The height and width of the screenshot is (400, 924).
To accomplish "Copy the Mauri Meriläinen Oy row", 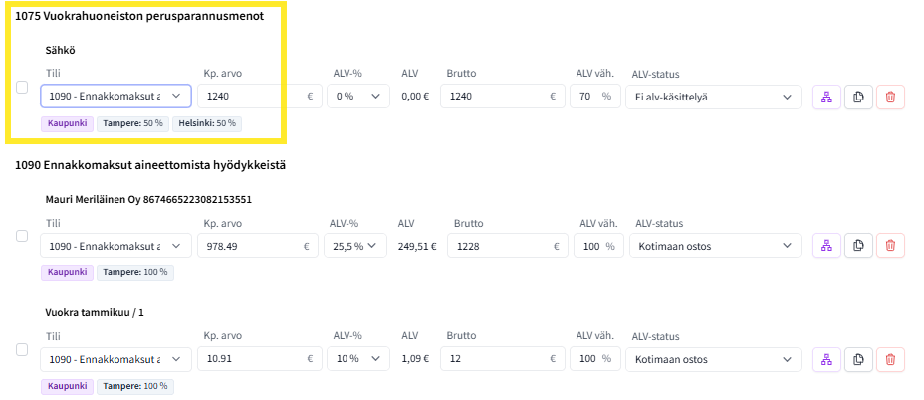I will point(858,246).
